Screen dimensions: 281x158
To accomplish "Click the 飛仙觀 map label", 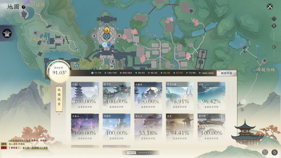I will 39,39.
